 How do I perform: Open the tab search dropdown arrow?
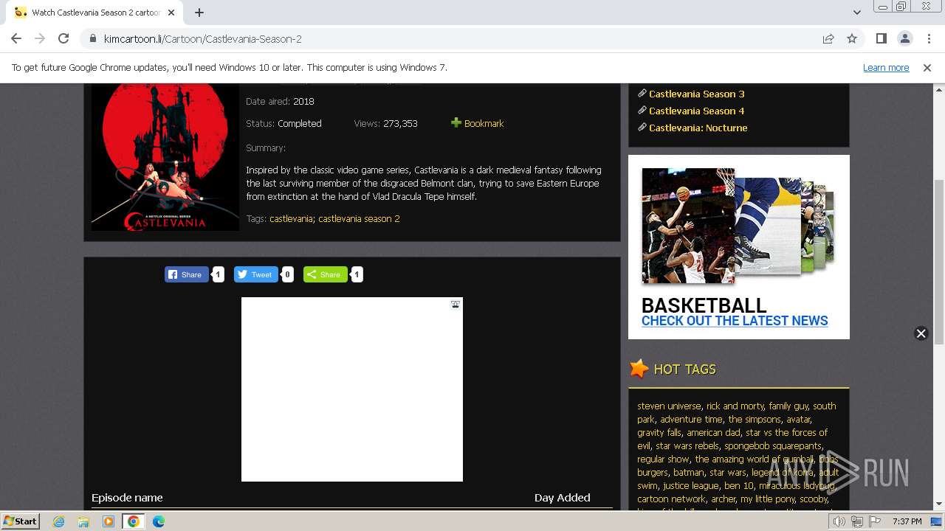[857, 13]
